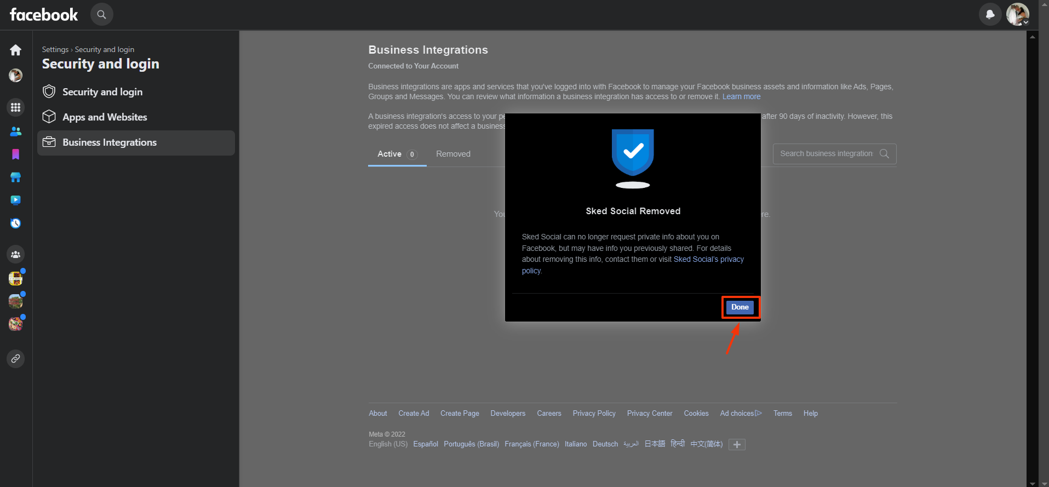Select Security and login menu item

[x=136, y=92]
